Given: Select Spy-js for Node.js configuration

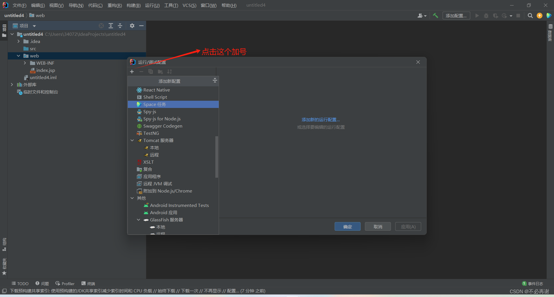Looking at the screenshot, I should coord(173,119).
